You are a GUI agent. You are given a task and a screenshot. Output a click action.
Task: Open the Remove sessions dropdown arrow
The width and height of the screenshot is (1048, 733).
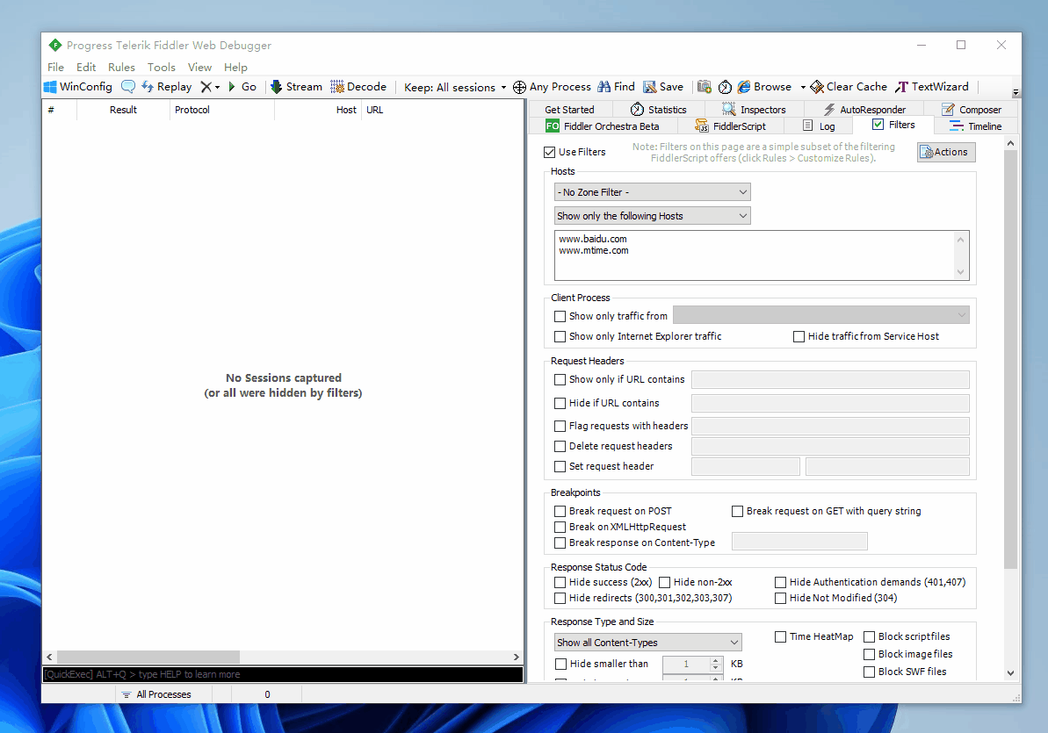click(x=217, y=88)
